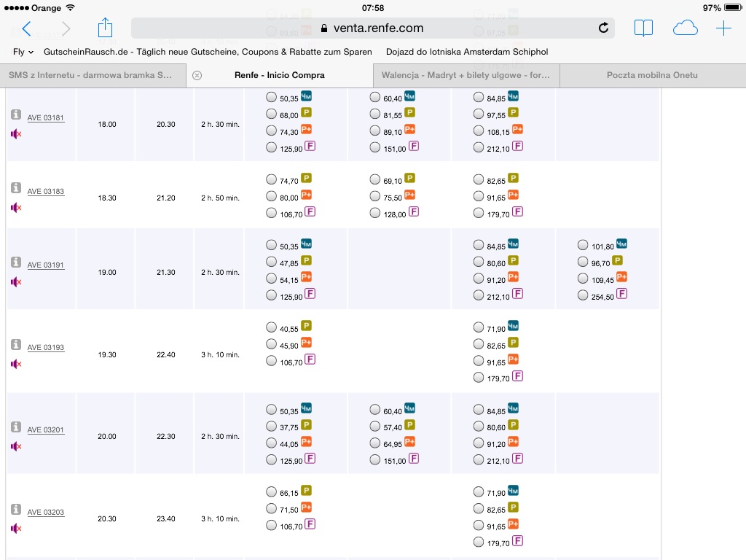The height and width of the screenshot is (560, 746).
Task: Open AVE 03193 train link
Action: click(x=46, y=348)
